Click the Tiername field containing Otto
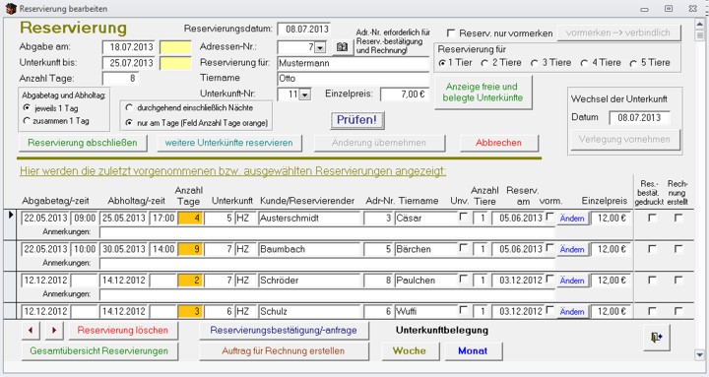The image size is (709, 377). [x=354, y=79]
